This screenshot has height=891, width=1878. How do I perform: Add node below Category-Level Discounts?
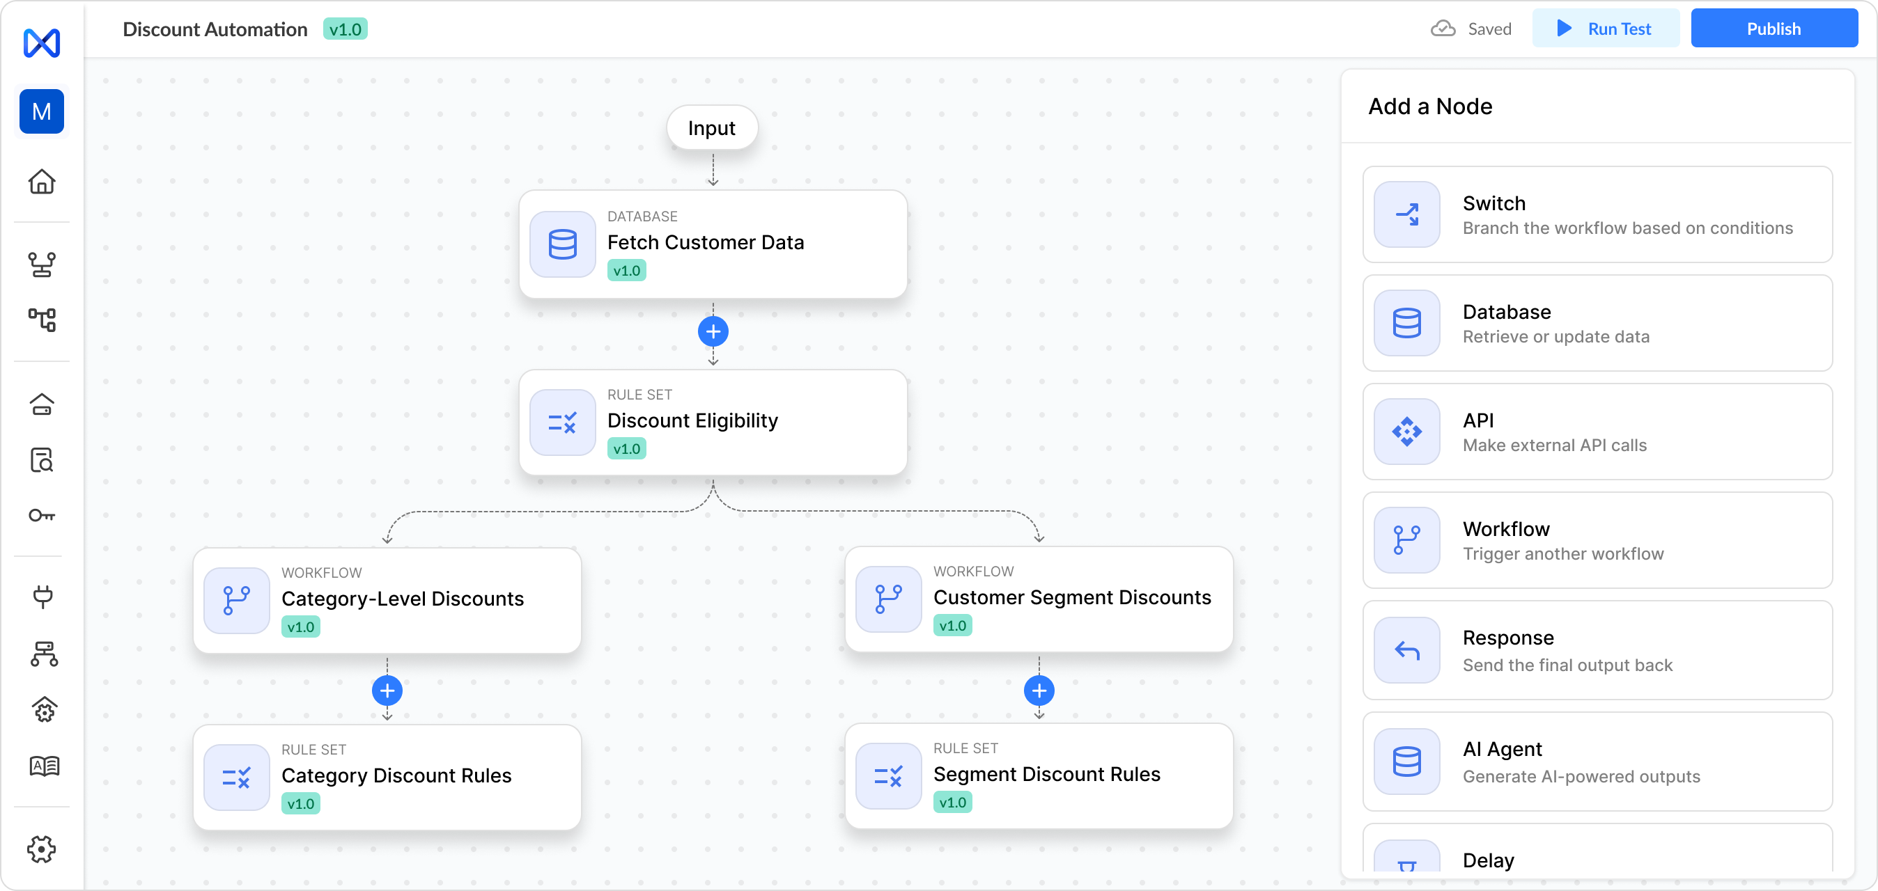(x=387, y=690)
